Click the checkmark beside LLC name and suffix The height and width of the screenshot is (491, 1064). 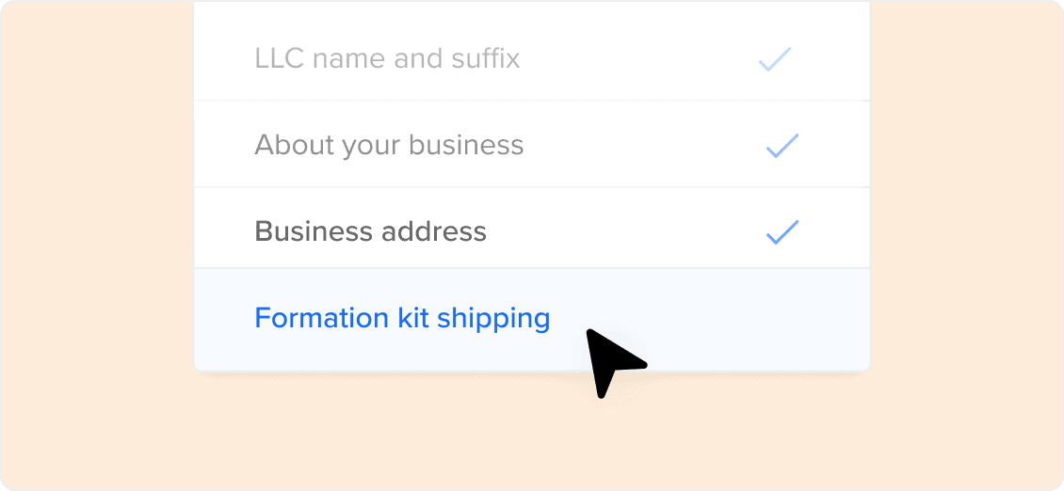[x=775, y=60]
